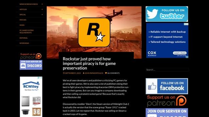The height and width of the screenshot is (117, 209).
Task: Open the Rockstar piracy article headline
Action: 89,63
